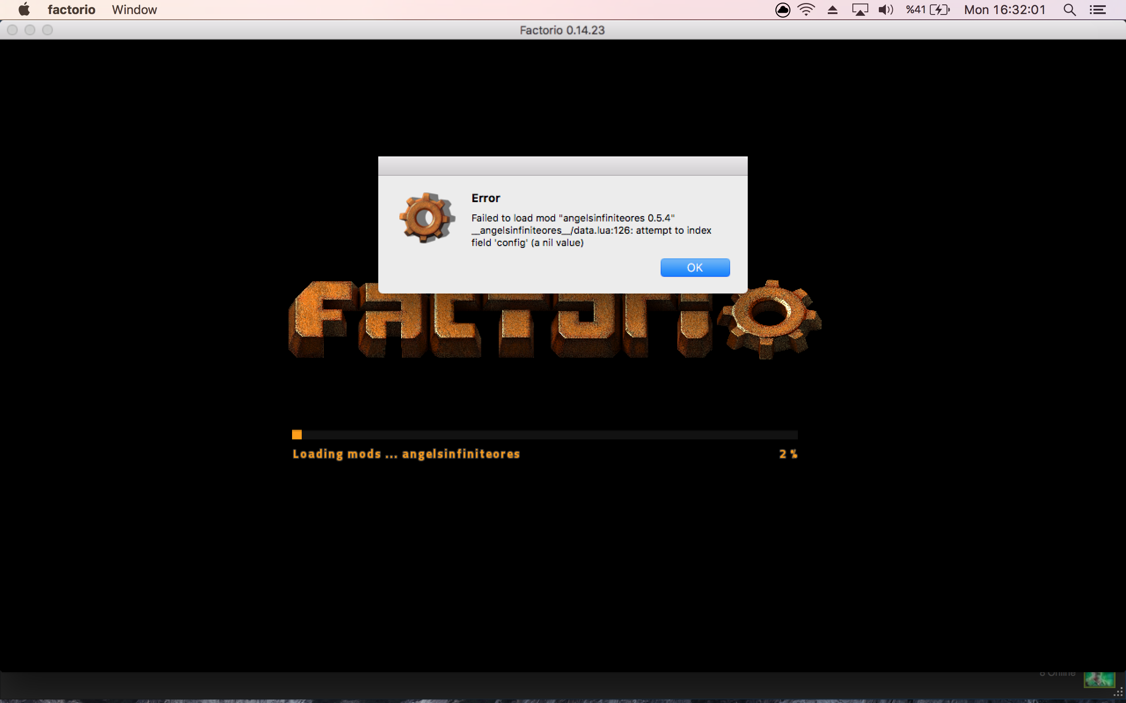Click the Factorio gear icon in error dialog
Image resolution: width=1126 pixels, height=703 pixels.
point(426,217)
